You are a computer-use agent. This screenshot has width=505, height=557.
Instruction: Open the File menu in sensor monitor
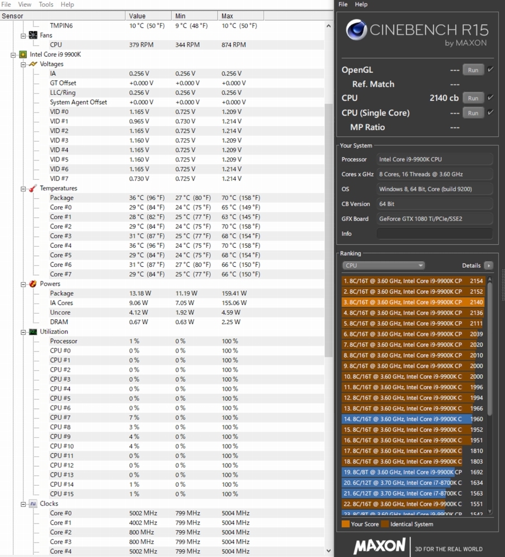(6, 4)
